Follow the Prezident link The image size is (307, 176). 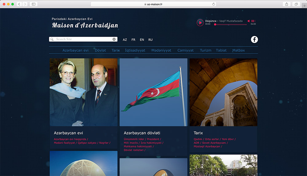coord(153,139)
